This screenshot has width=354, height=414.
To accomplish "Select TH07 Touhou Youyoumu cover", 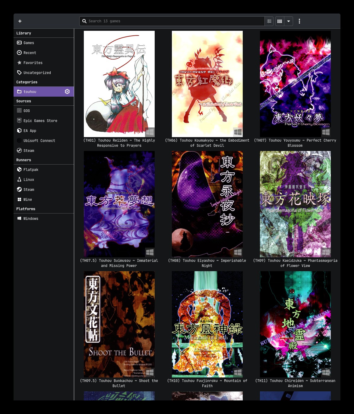I will (x=295, y=84).
